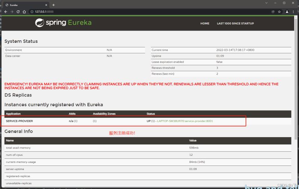The width and height of the screenshot is (299, 189).
Task: Select the HOME navigation item
Action: (x=205, y=23)
